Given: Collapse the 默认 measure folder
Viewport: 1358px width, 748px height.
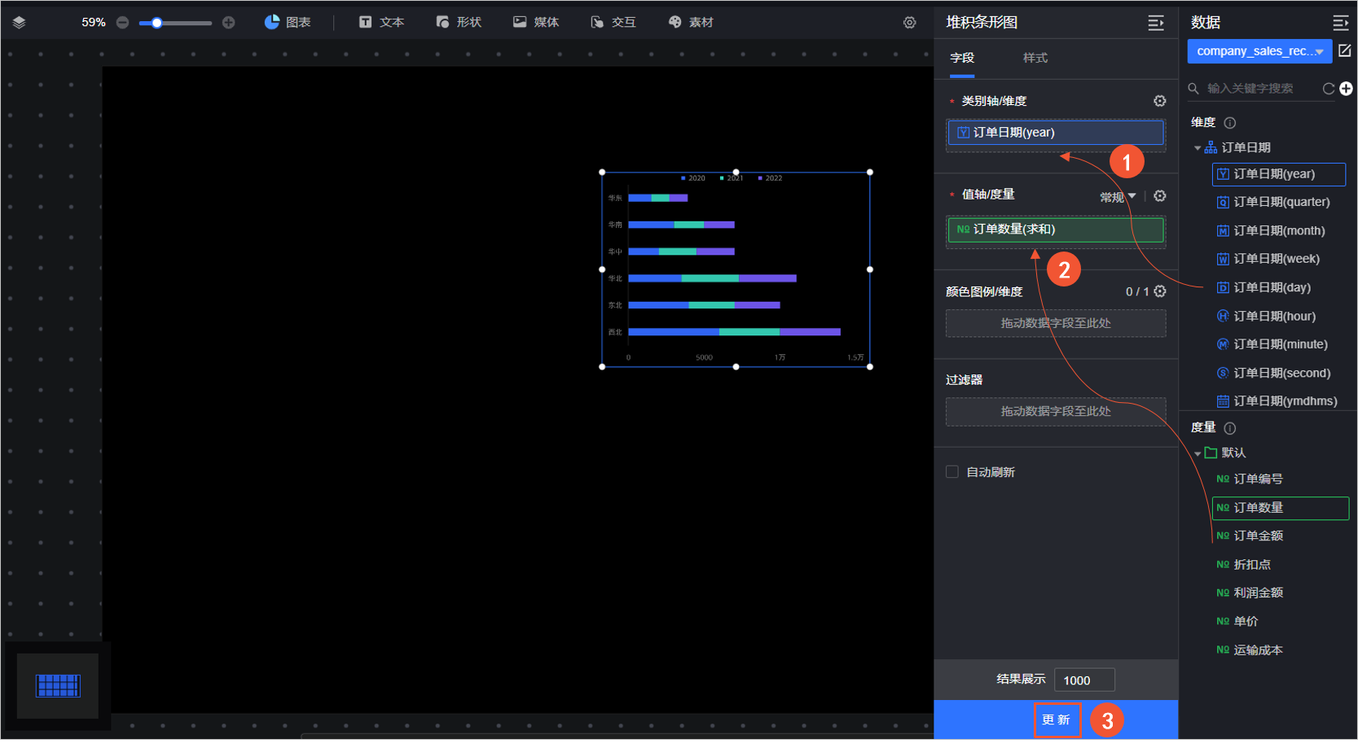Looking at the screenshot, I should click(x=1198, y=453).
